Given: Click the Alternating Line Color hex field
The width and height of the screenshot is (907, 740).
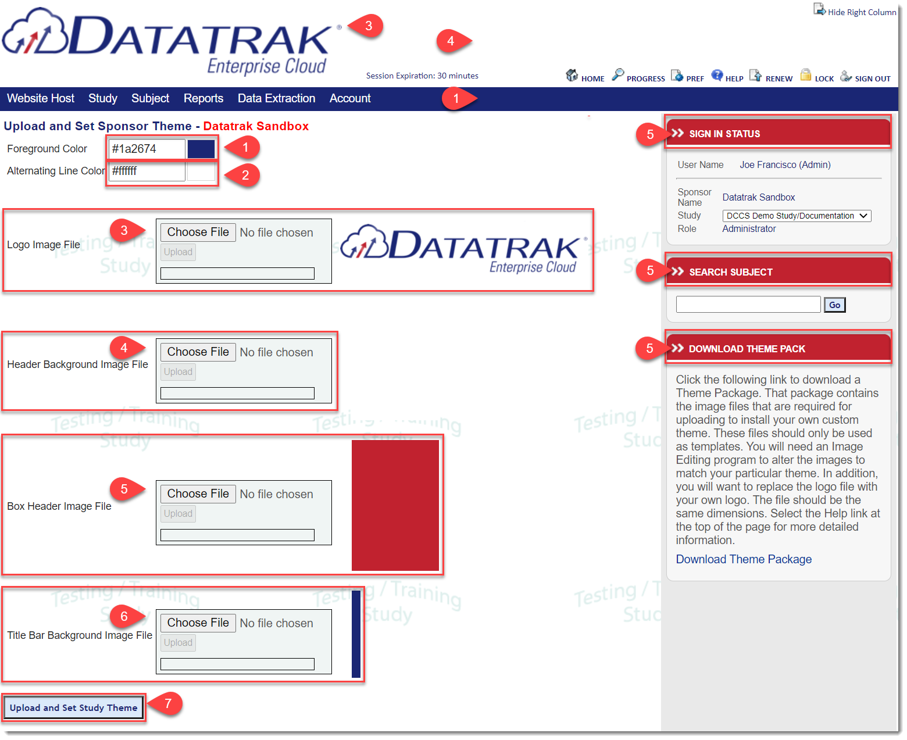Looking at the screenshot, I should (x=147, y=171).
